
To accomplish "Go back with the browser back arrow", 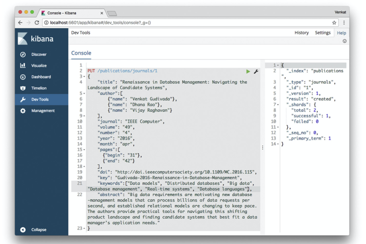I will click(20, 23).
